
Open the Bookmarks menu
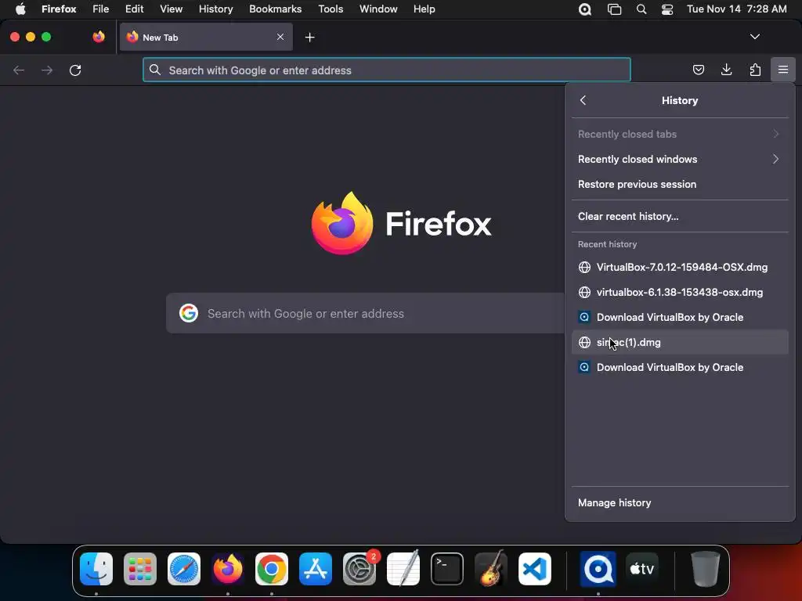tap(275, 9)
